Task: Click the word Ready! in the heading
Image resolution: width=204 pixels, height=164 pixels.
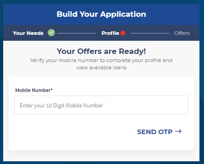Action: tap(132, 51)
